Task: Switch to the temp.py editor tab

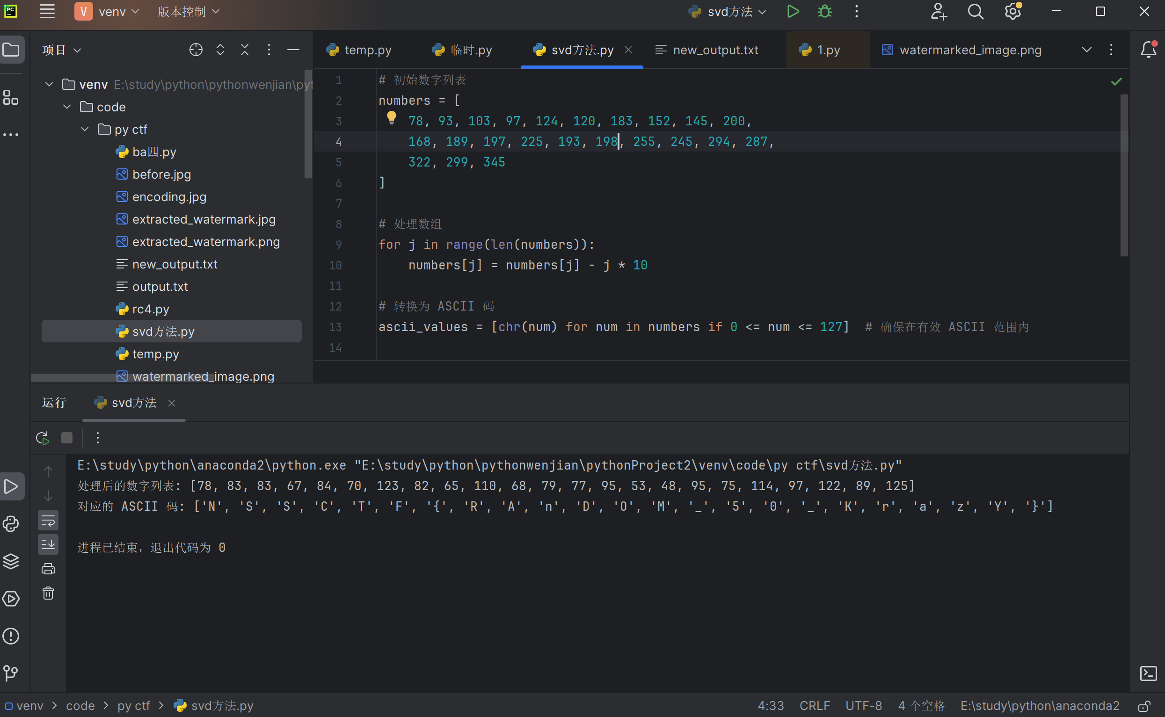Action: [367, 50]
